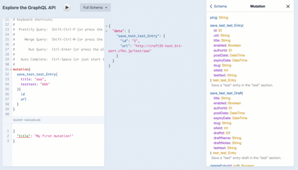
Task: Open save_test_test_Entry mutation in docs
Action: 226,25
